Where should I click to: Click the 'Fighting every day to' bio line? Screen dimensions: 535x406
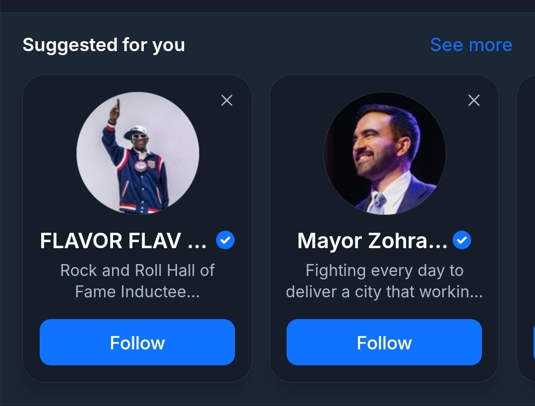384,271
